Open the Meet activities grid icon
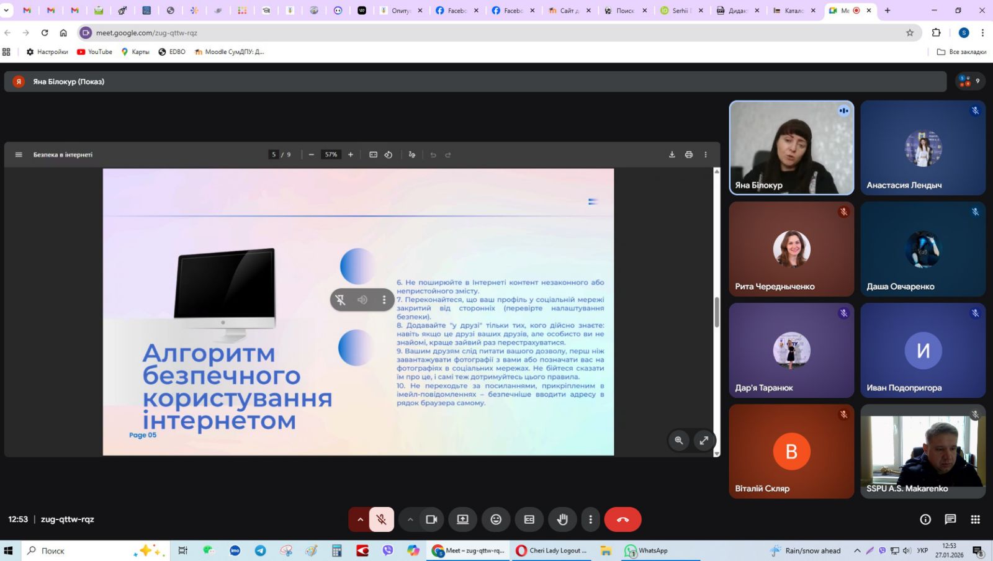The width and height of the screenshot is (993, 561). [975, 519]
